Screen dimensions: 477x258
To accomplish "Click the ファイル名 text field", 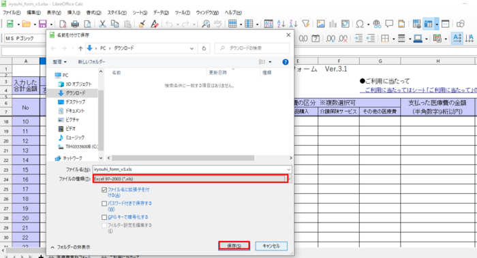I will [x=189, y=170].
